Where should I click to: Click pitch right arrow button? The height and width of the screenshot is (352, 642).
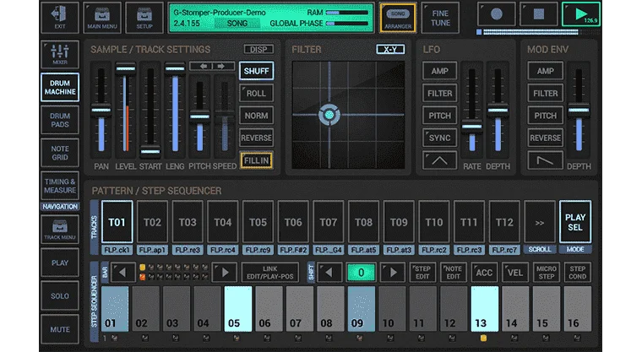click(221, 66)
